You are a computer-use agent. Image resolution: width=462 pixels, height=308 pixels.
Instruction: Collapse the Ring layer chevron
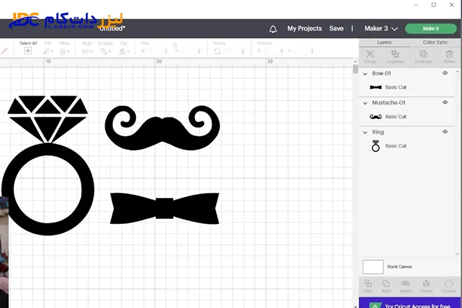366,133
